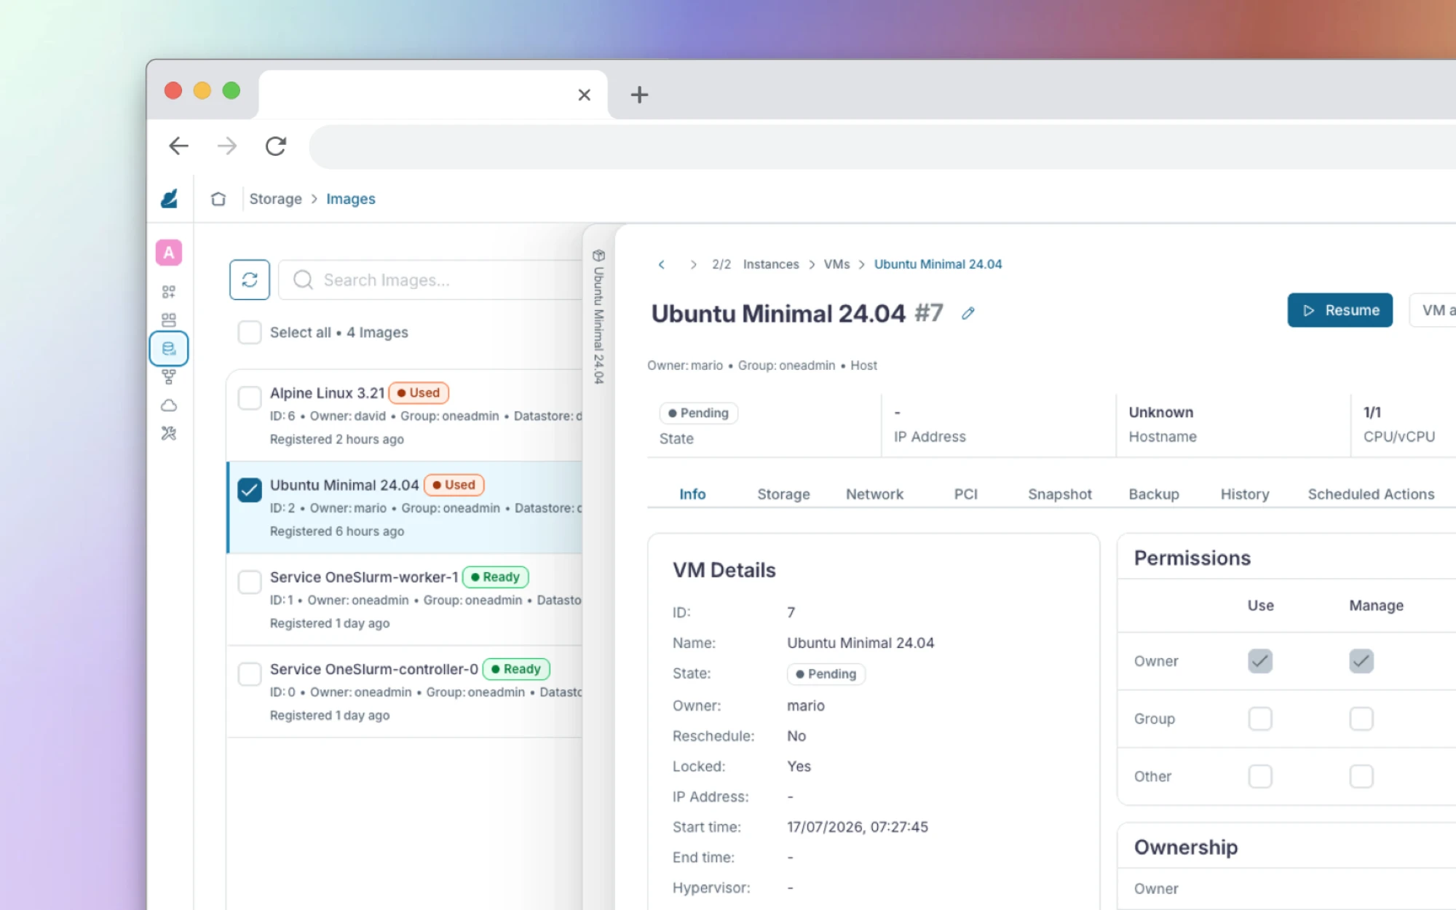Check the Alpine Linux 3.21 image checkbox
The height and width of the screenshot is (910, 1456).
click(x=250, y=397)
